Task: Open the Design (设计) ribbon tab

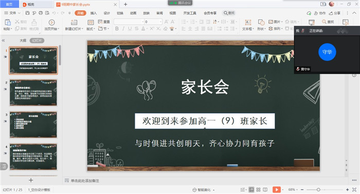Action: tap(107, 13)
